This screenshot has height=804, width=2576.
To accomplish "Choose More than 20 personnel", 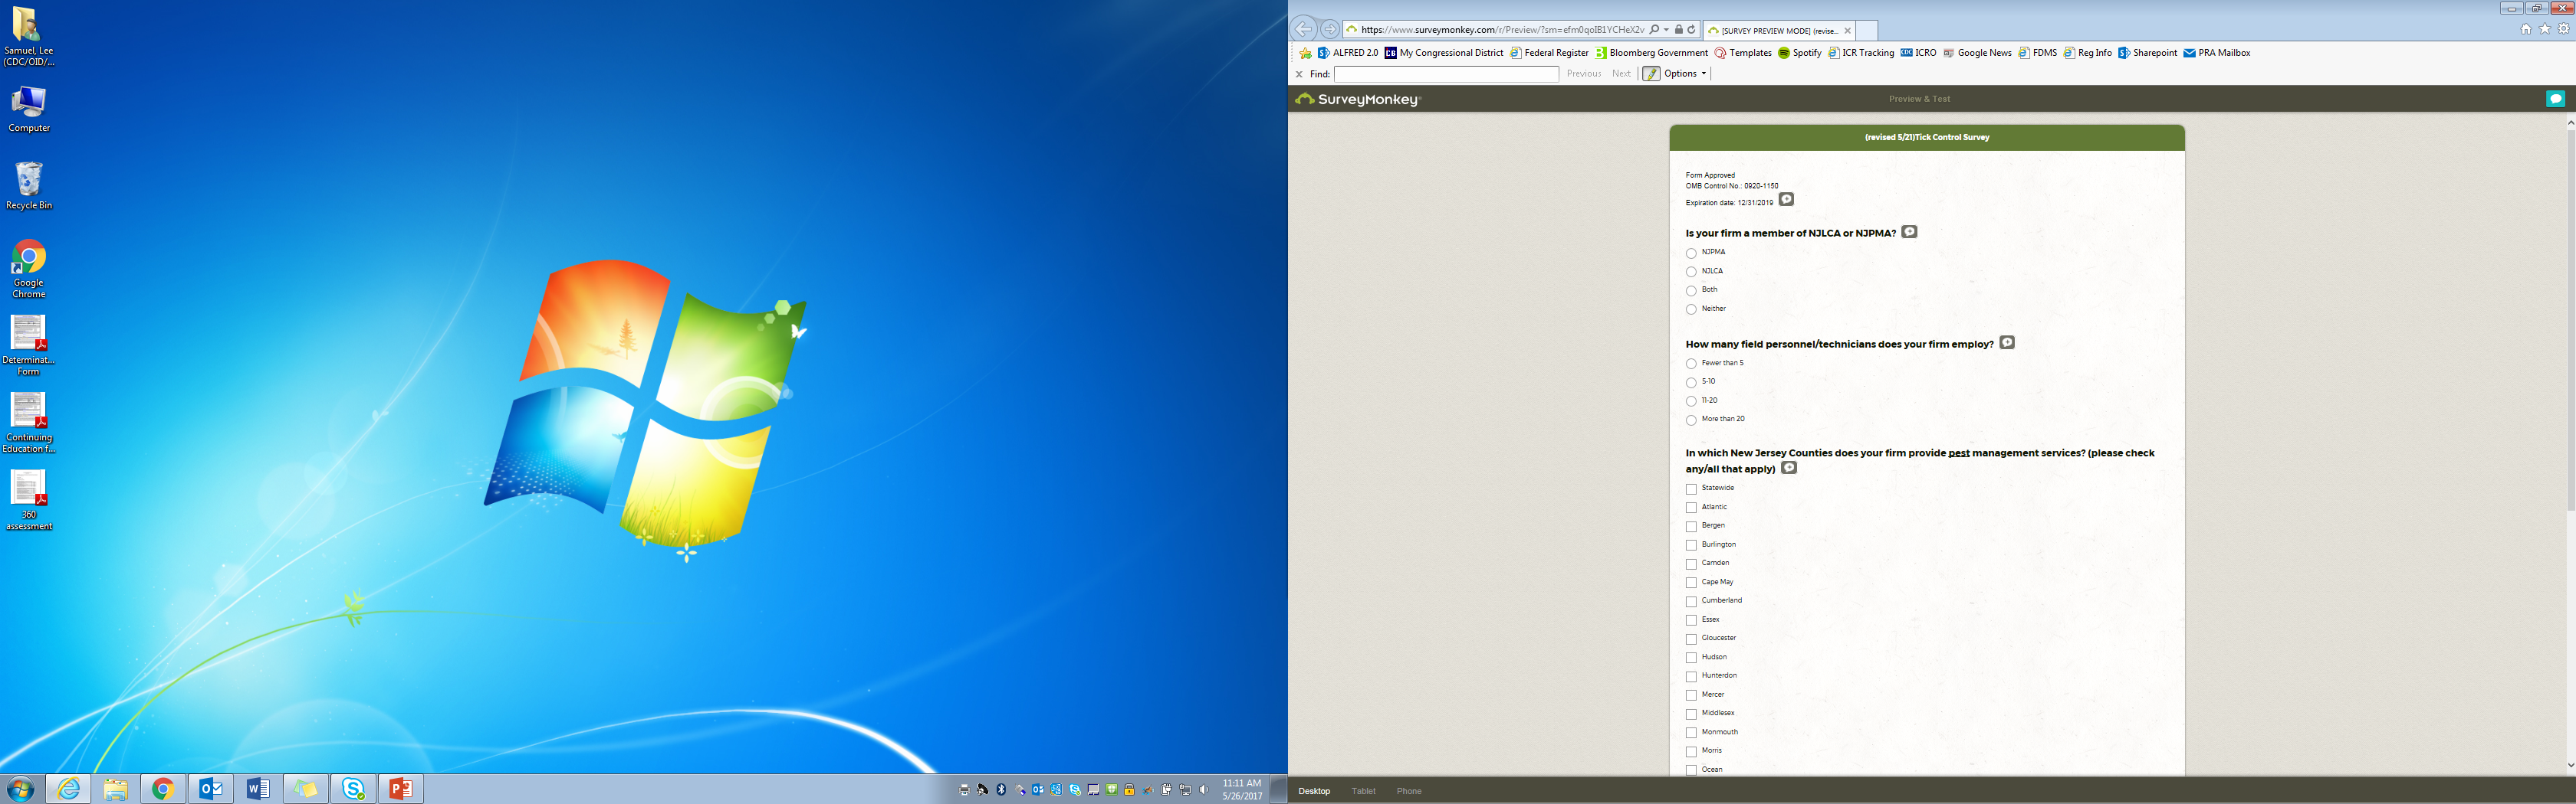I will 1691,420.
